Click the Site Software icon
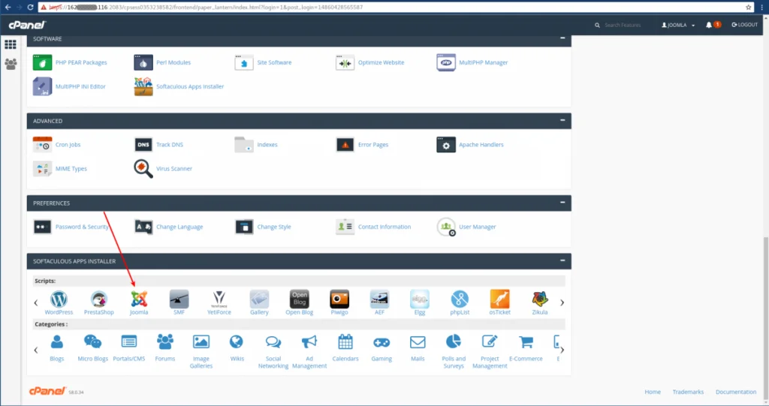 click(244, 63)
